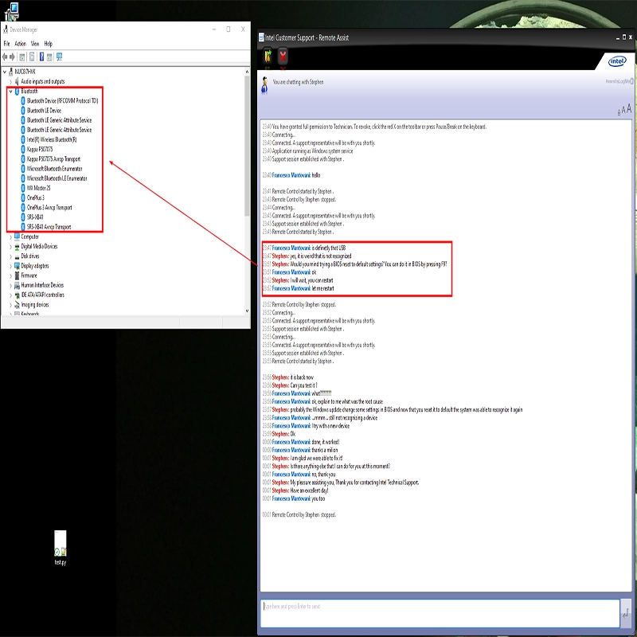Click the send arrow button beside chat input
Viewport: 637px width, 637px height.
coord(626,612)
